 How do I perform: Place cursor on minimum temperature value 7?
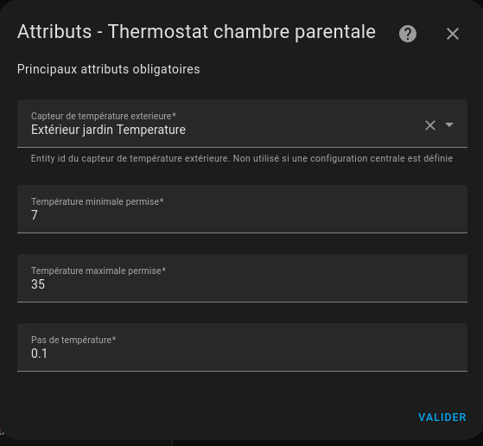[35, 215]
